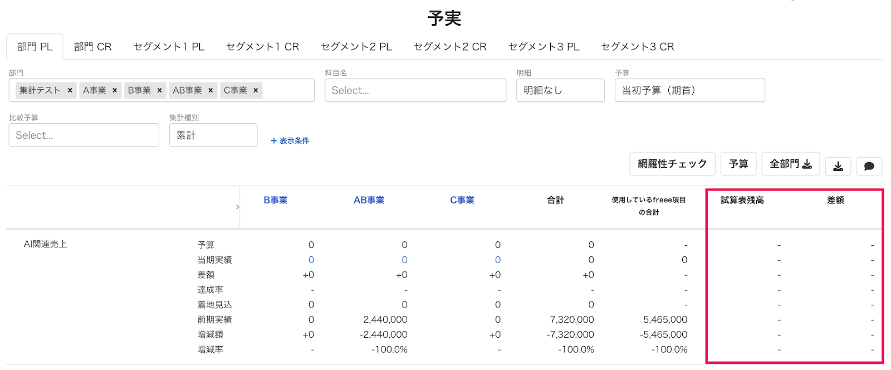891x370 pixels.
Task: Click AB事業 当期実績 value 0
Action: (x=404, y=260)
